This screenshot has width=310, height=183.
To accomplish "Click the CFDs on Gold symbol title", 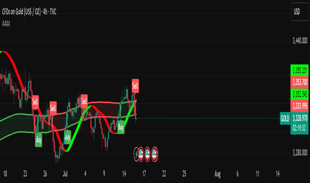I will click(29, 12).
